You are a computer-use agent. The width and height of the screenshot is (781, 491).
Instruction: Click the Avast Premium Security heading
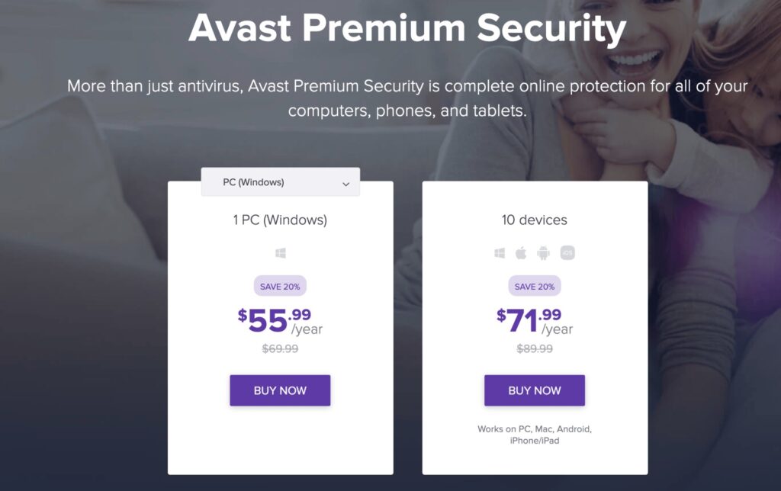pyautogui.click(x=407, y=28)
